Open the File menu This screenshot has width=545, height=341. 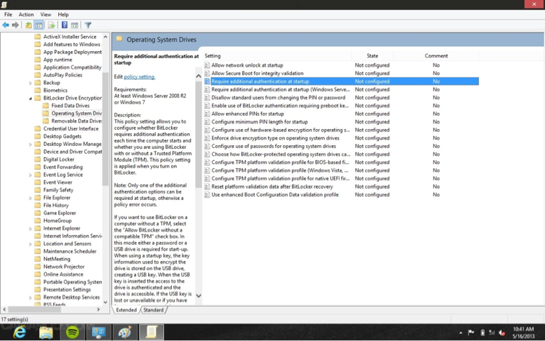8,14
